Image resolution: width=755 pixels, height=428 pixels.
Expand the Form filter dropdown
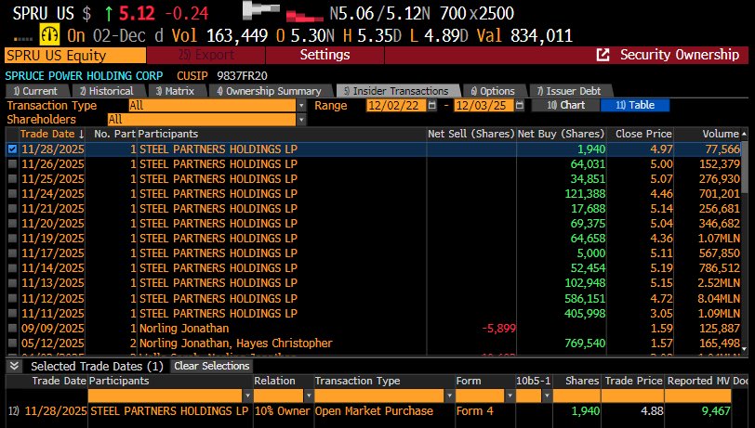pyautogui.click(x=510, y=396)
